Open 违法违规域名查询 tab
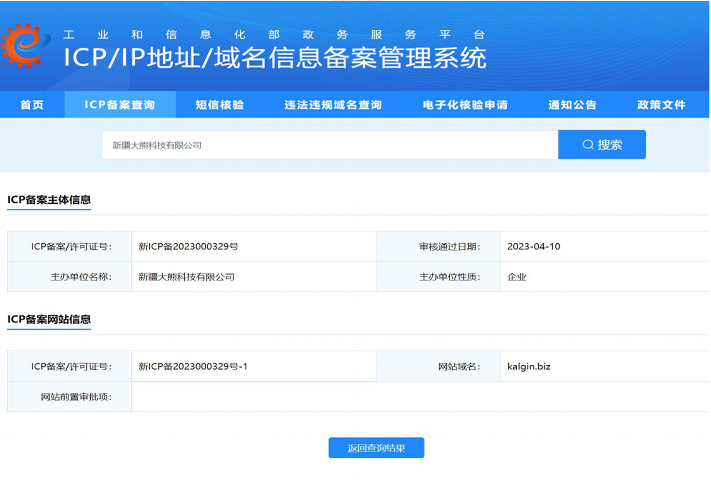This screenshot has height=481, width=711. pyautogui.click(x=333, y=105)
